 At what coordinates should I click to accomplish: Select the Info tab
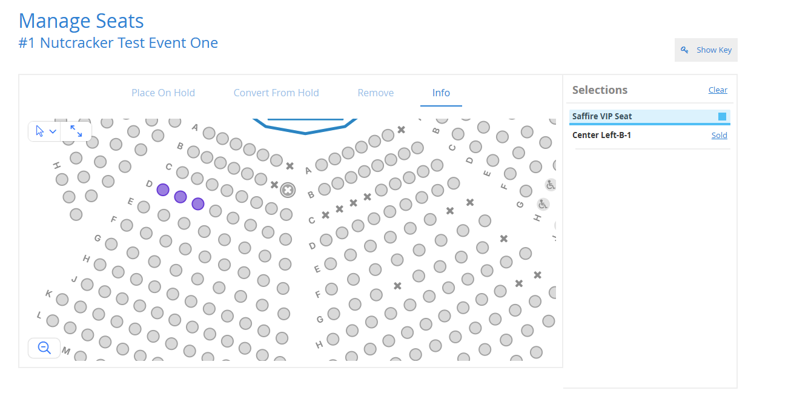click(441, 93)
